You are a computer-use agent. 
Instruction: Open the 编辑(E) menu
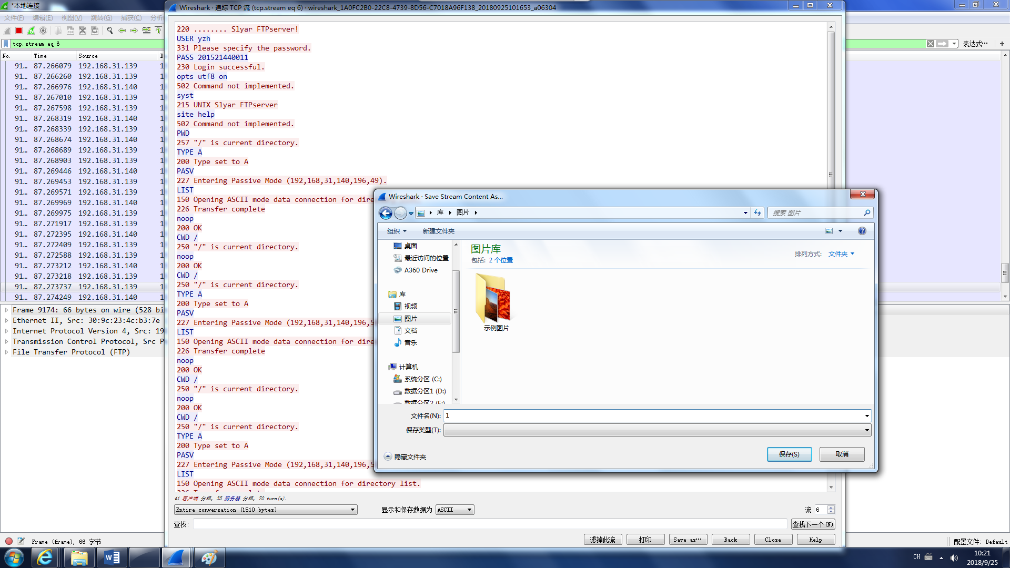click(43, 18)
